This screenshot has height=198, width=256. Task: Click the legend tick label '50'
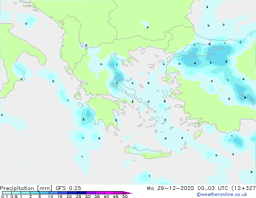(125, 196)
